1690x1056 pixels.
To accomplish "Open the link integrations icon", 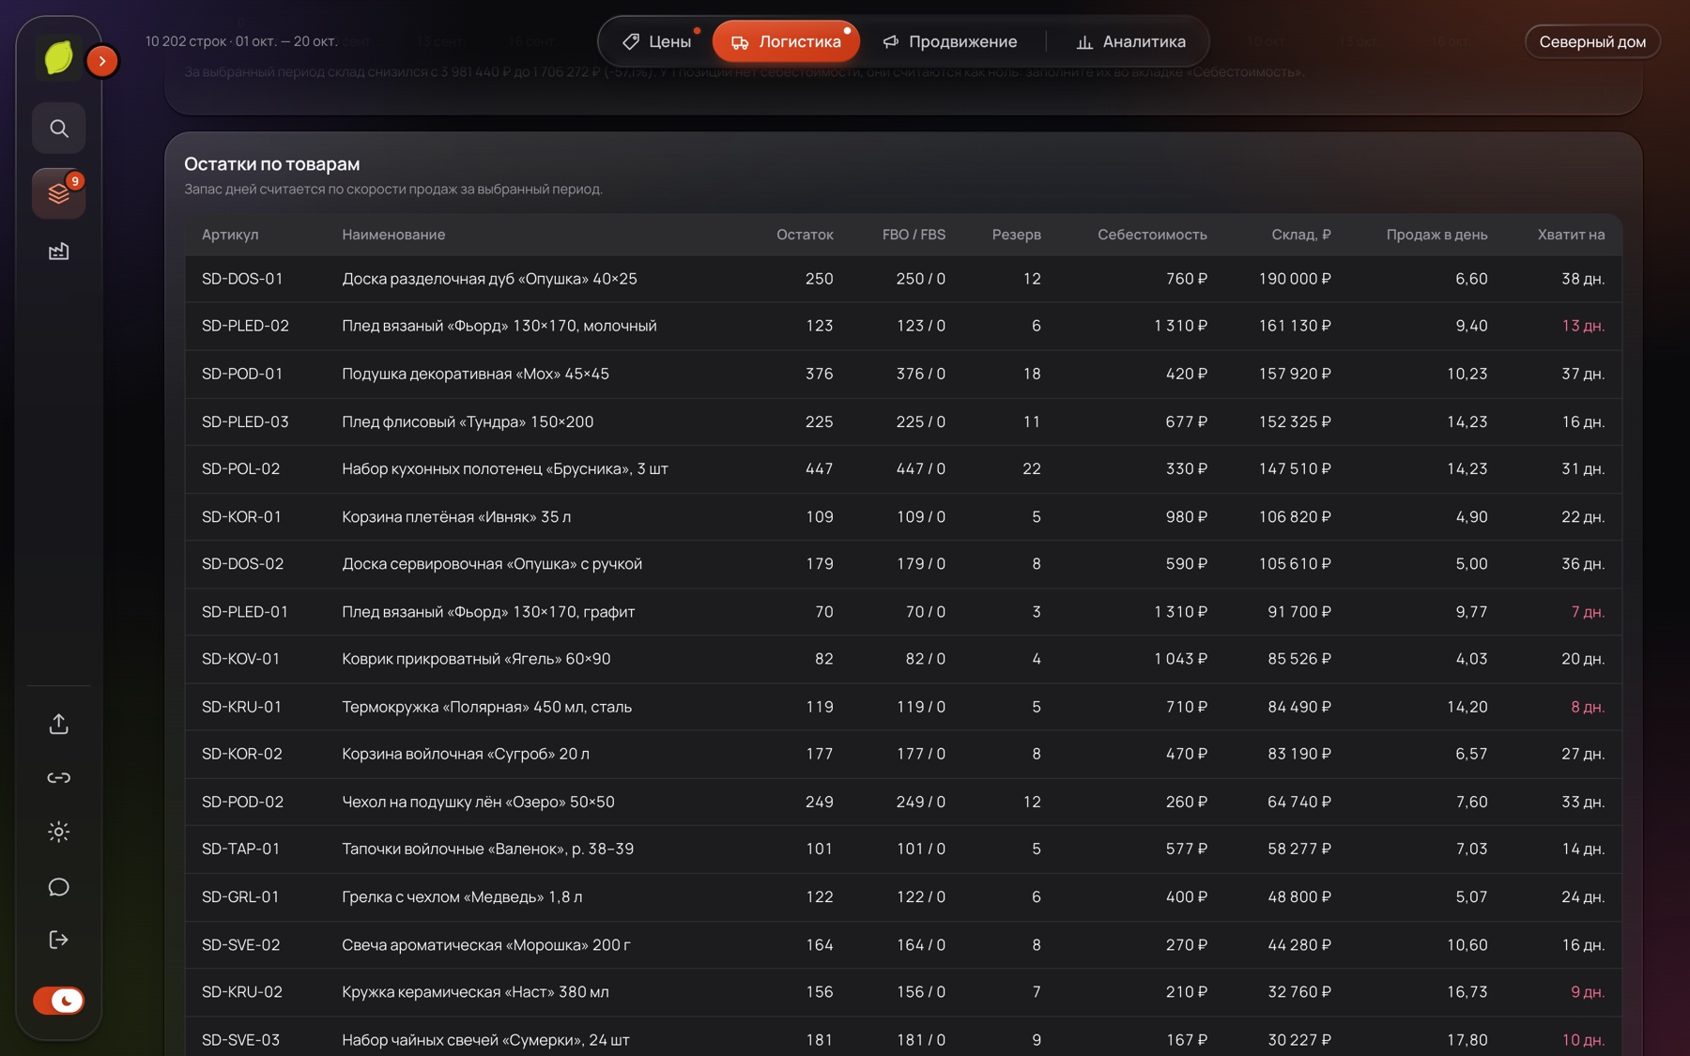I will pos(59,778).
